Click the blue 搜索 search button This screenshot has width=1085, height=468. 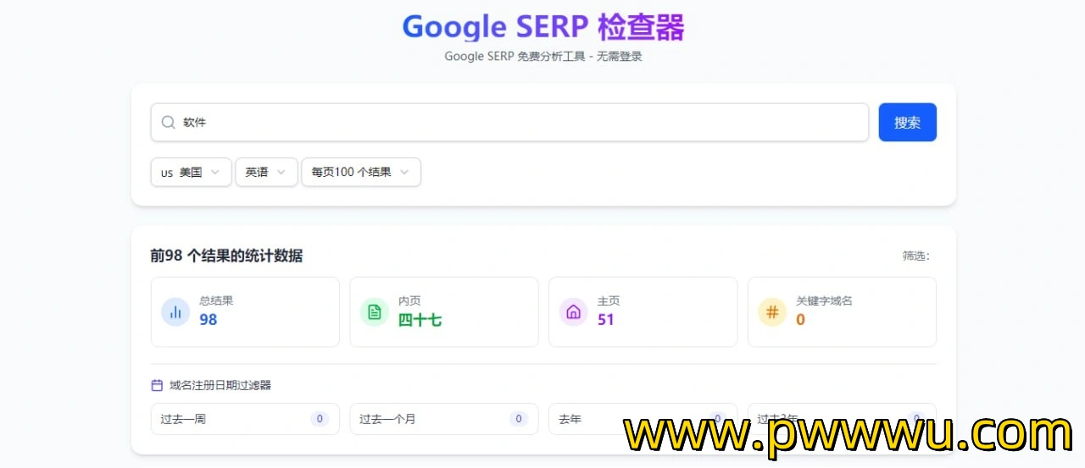coord(907,122)
